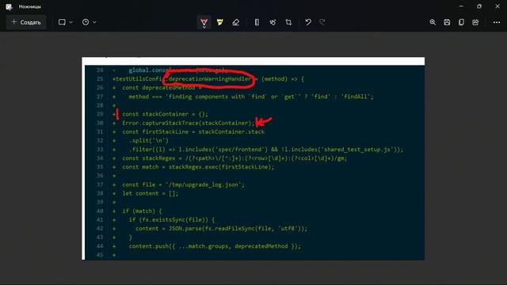Share the snip

pyautogui.click(x=475, y=22)
